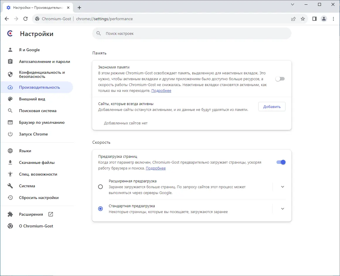Bookmark this page with star icon
The height and width of the screenshot is (276, 340).
click(x=303, y=19)
